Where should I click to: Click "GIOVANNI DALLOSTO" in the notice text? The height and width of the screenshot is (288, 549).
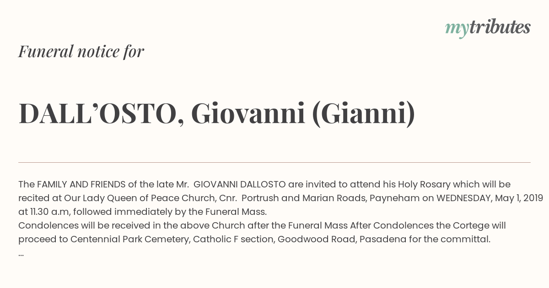240,185
